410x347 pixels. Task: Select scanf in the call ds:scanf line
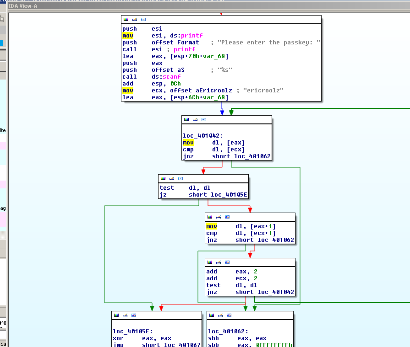tap(171, 77)
